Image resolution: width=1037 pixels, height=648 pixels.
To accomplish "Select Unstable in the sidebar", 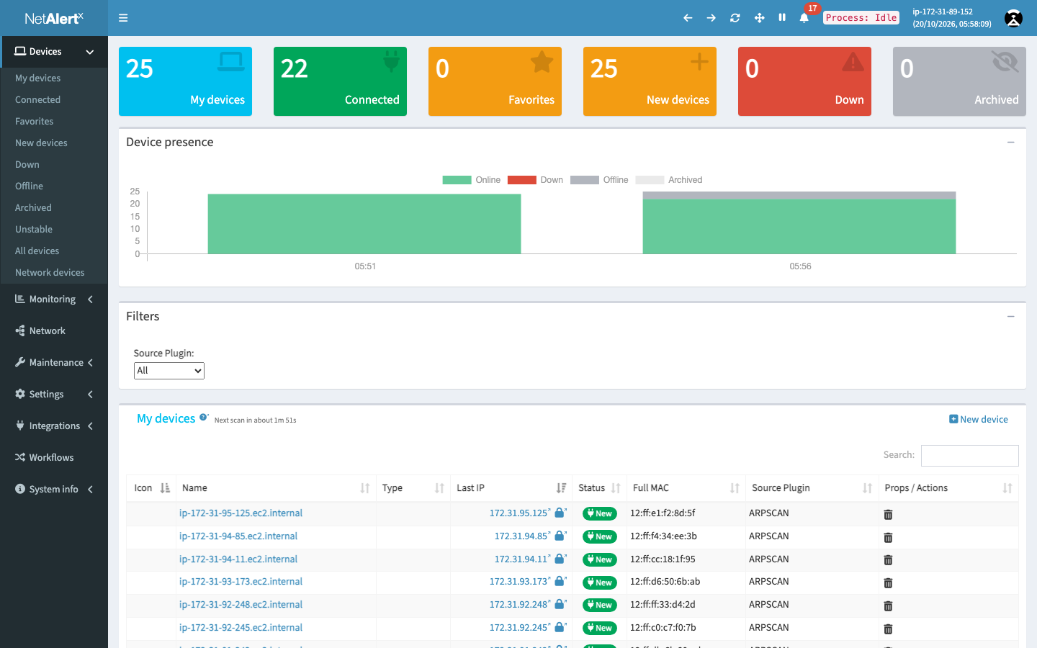I will point(34,230).
